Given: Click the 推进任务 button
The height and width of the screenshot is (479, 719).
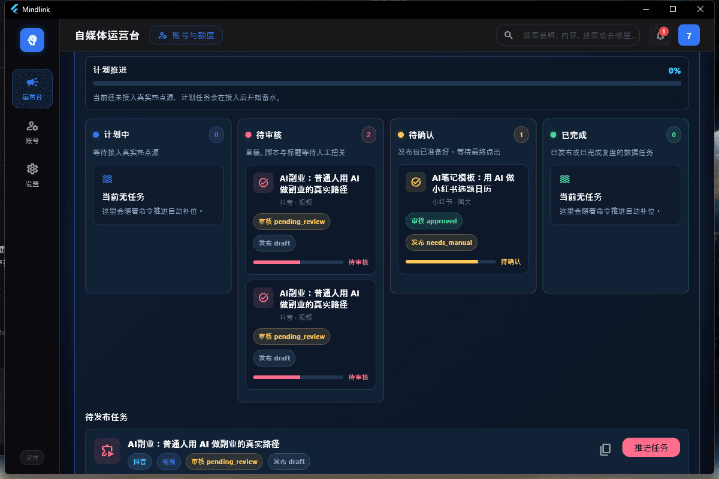Looking at the screenshot, I should [651, 447].
